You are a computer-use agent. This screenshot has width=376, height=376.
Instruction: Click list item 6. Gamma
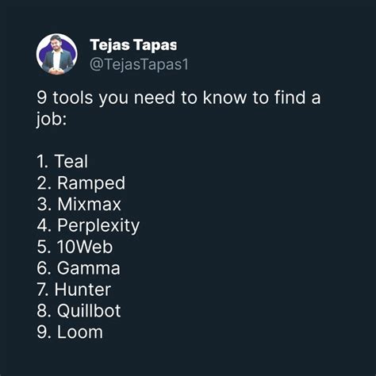point(79,268)
